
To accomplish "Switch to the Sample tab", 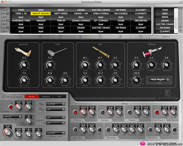I will pos(46,97).
